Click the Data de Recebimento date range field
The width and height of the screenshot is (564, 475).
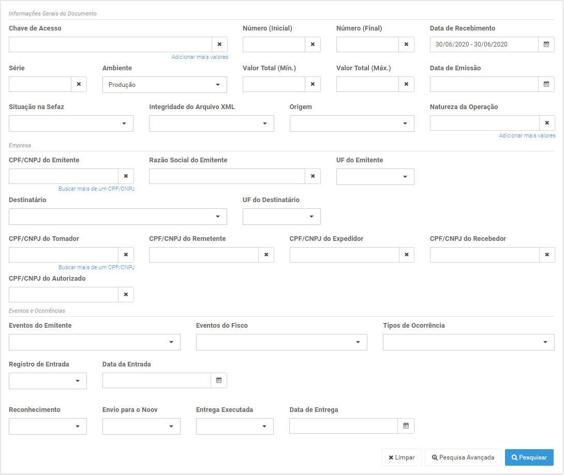pyautogui.click(x=484, y=44)
